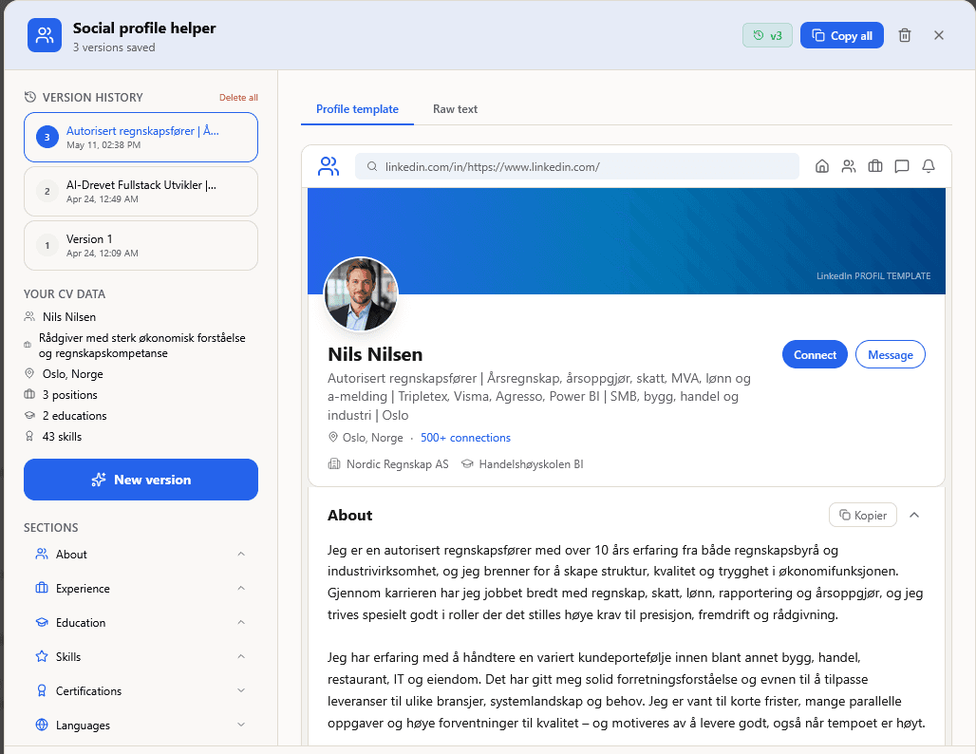Collapse About in the Sections list
The image size is (976, 754).
point(241,555)
